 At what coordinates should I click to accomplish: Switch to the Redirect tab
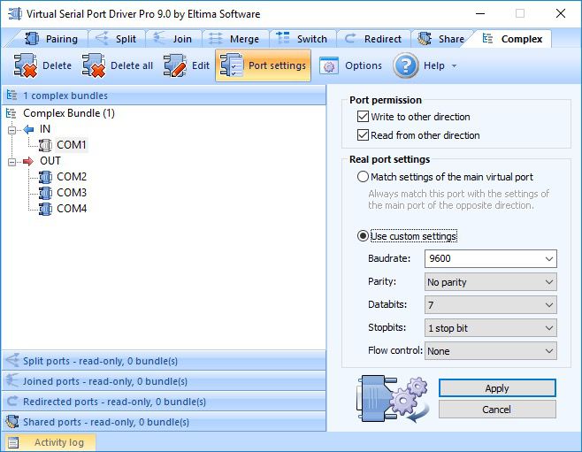(x=373, y=39)
